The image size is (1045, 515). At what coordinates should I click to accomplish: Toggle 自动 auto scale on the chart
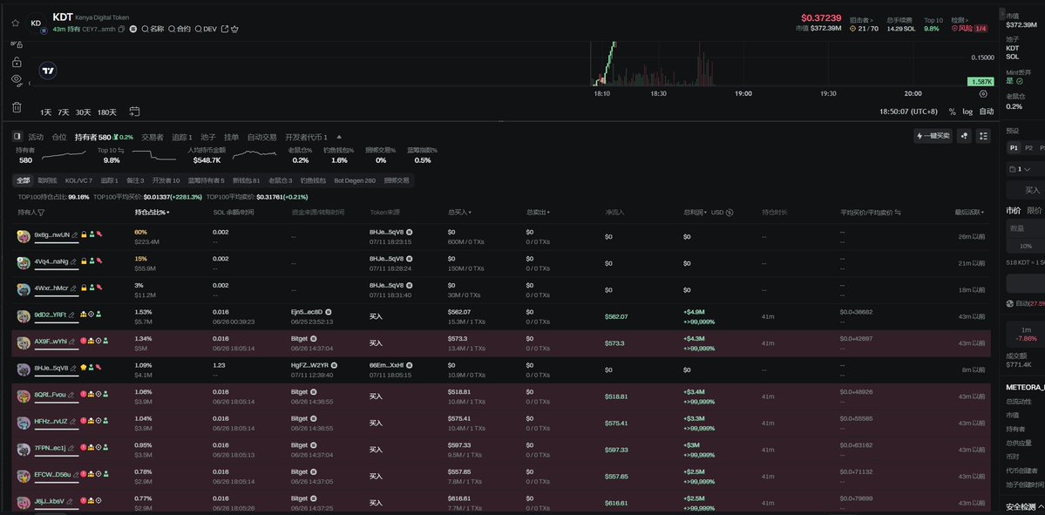coord(987,112)
